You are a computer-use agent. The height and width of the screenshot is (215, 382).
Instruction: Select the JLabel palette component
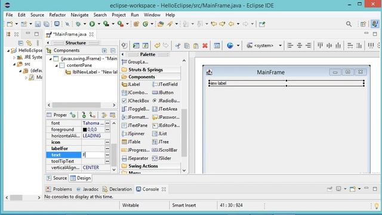[x=131, y=84]
